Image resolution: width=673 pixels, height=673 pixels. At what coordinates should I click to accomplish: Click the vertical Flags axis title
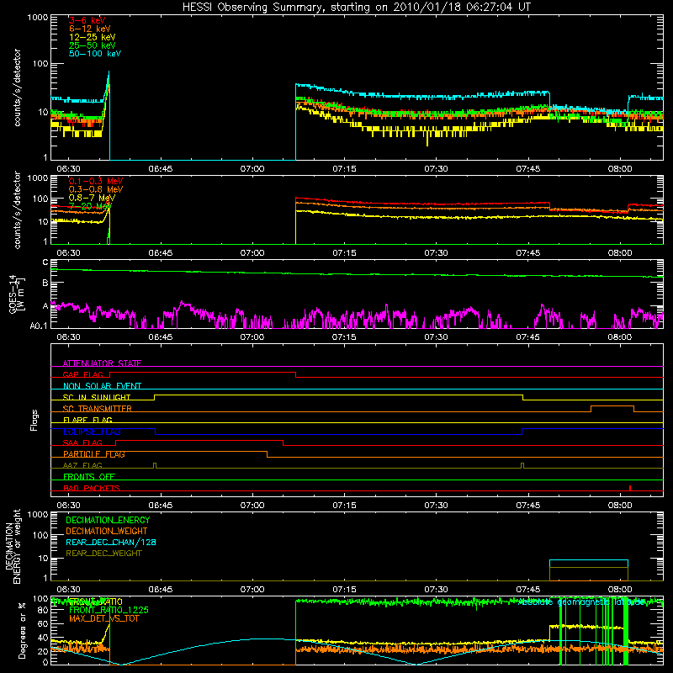[34, 420]
